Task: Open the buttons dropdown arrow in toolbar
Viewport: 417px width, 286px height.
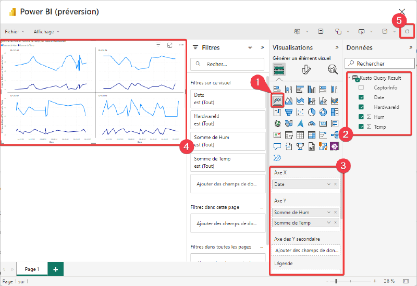Action: point(371,32)
